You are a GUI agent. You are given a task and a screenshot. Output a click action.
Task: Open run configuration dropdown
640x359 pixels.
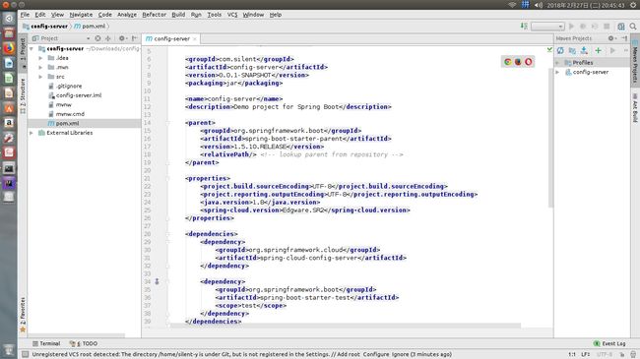coord(547,27)
